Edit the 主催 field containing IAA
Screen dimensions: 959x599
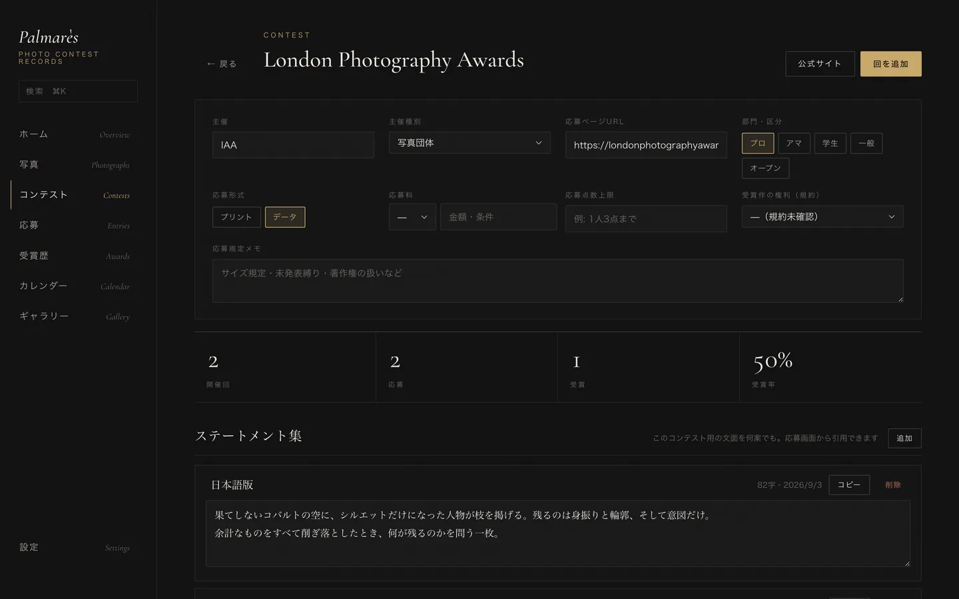[293, 144]
